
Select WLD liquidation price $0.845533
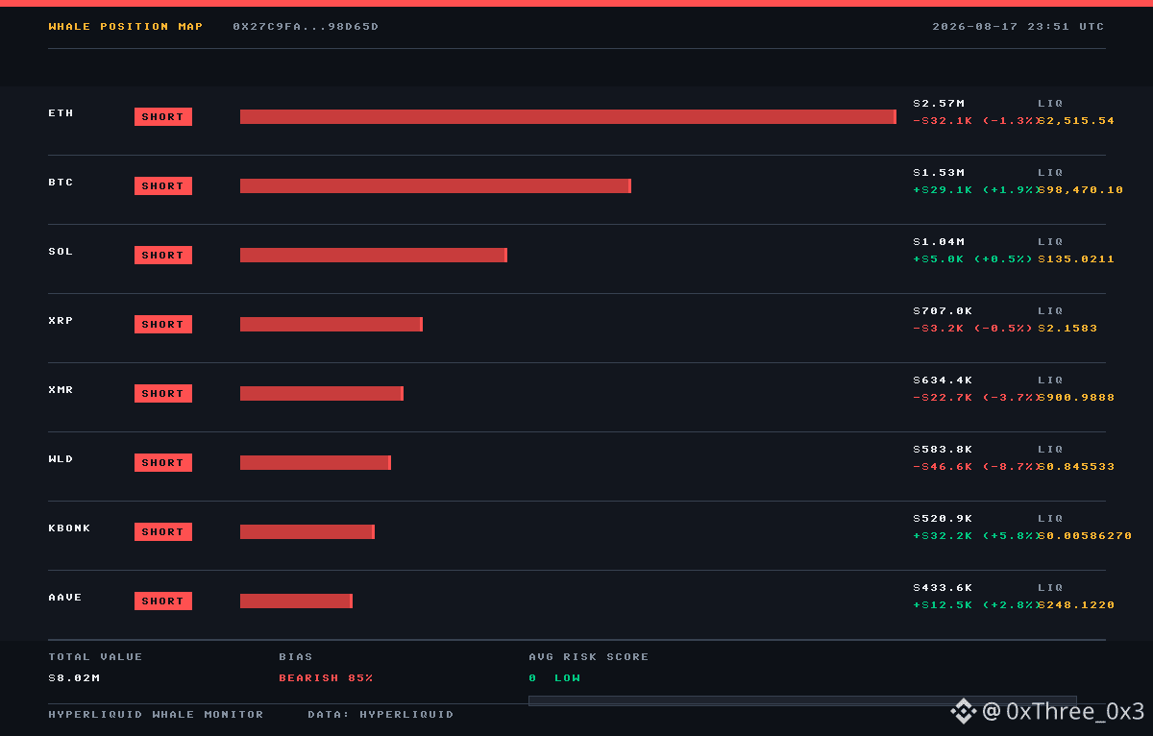(1076, 467)
